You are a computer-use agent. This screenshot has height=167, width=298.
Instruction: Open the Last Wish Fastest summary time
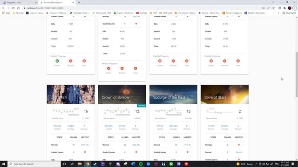pos(57,126)
